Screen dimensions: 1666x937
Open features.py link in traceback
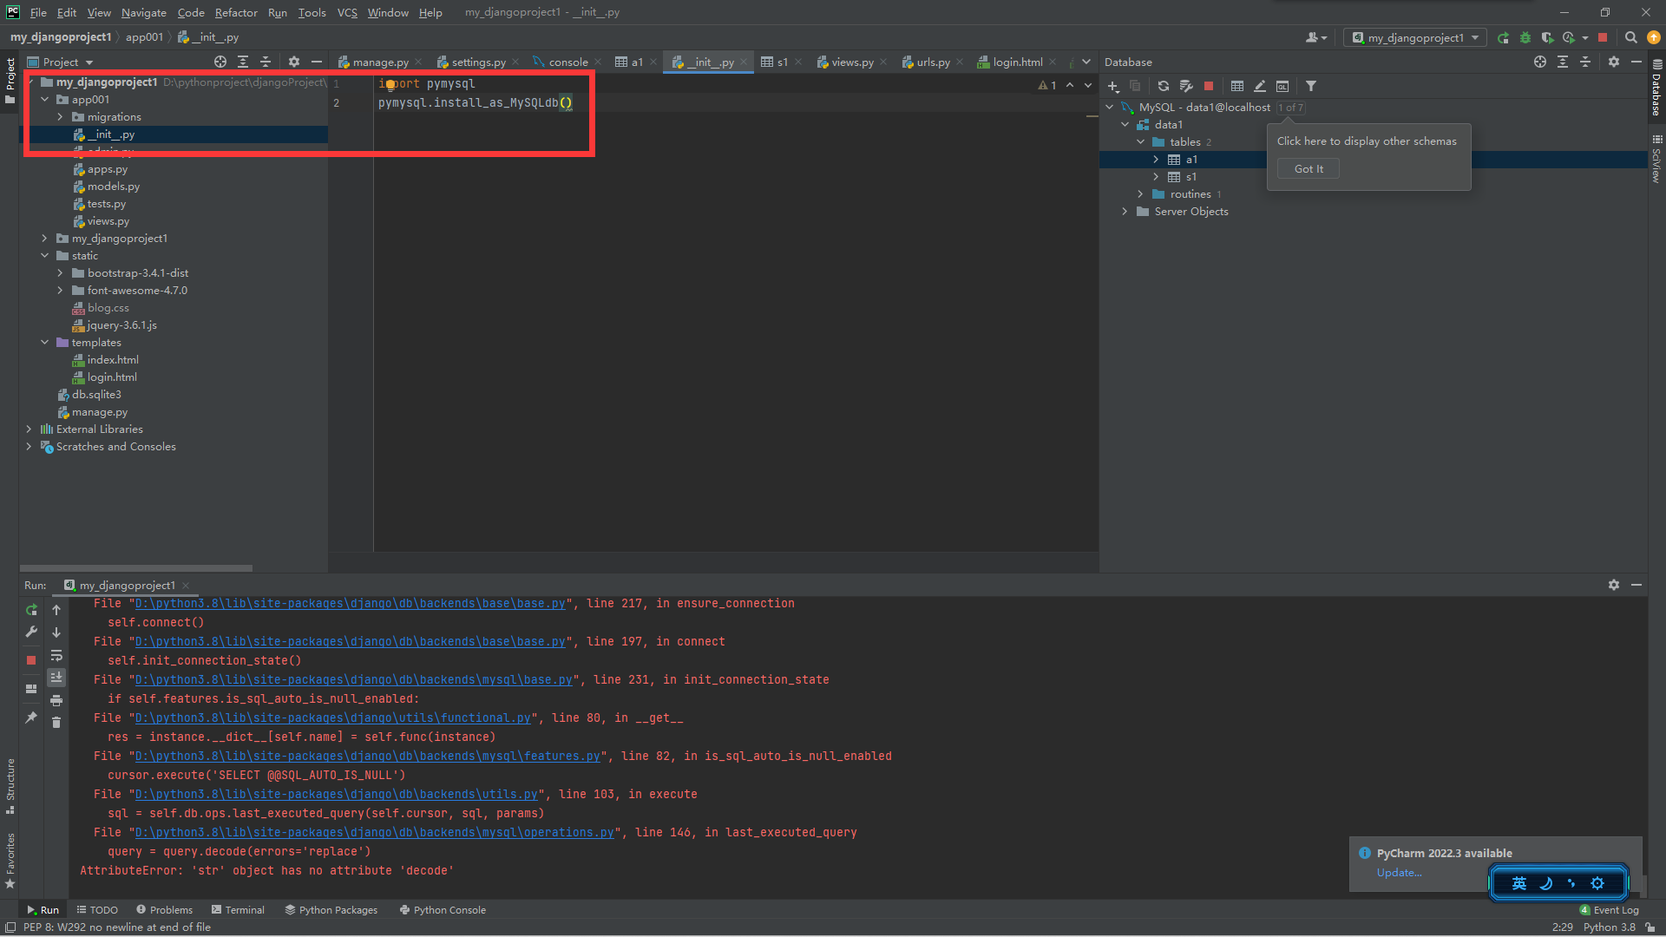point(368,757)
